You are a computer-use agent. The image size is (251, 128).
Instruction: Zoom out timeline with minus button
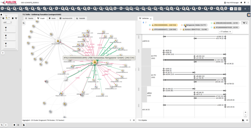click(x=245, y=115)
